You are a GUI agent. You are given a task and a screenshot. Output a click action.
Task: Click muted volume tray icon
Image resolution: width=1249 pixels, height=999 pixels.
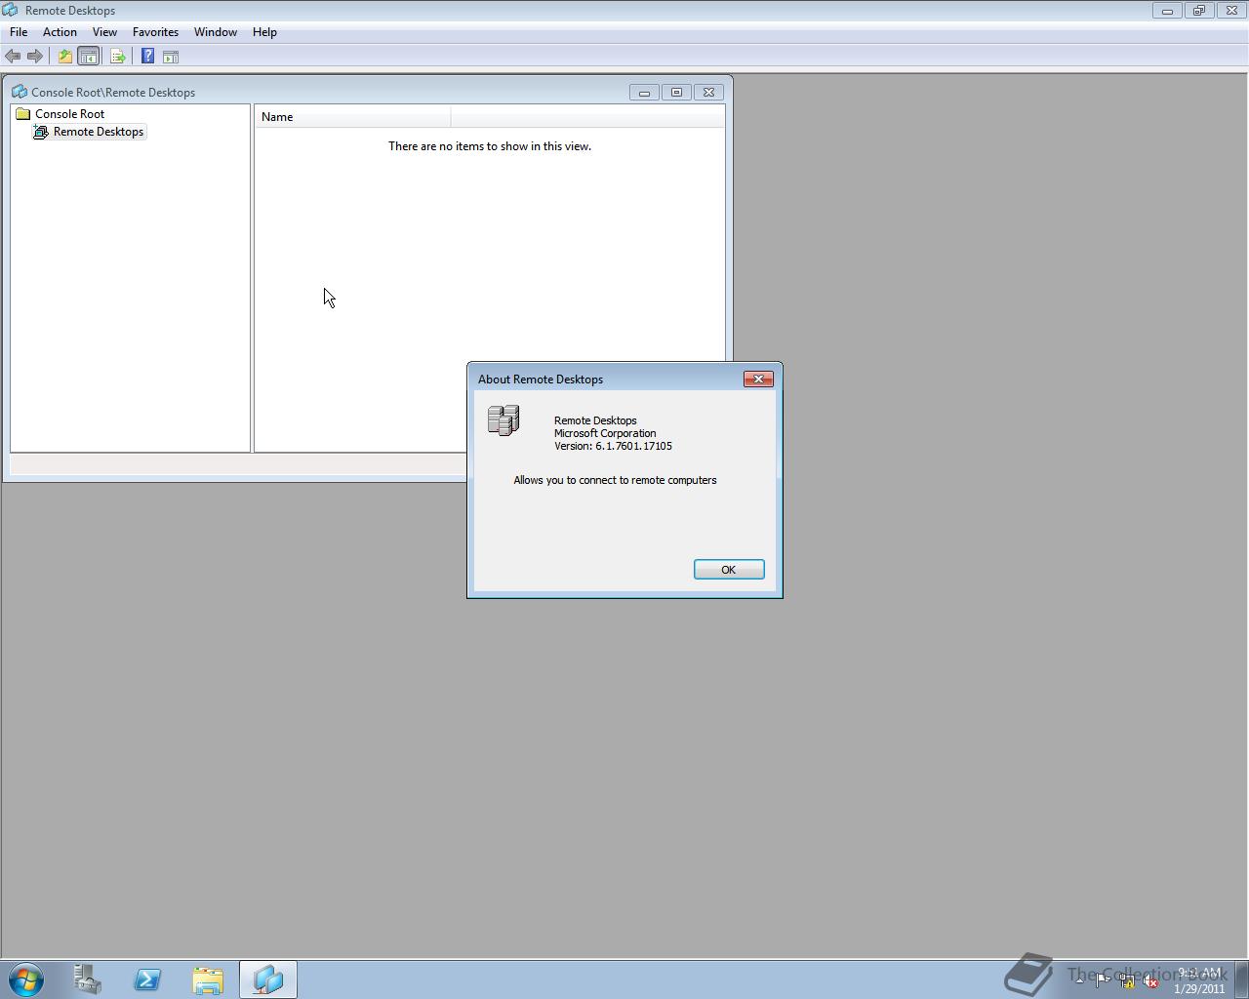(x=1151, y=980)
